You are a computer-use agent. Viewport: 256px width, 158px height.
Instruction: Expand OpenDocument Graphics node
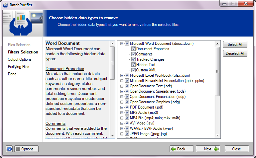(122, 102)
